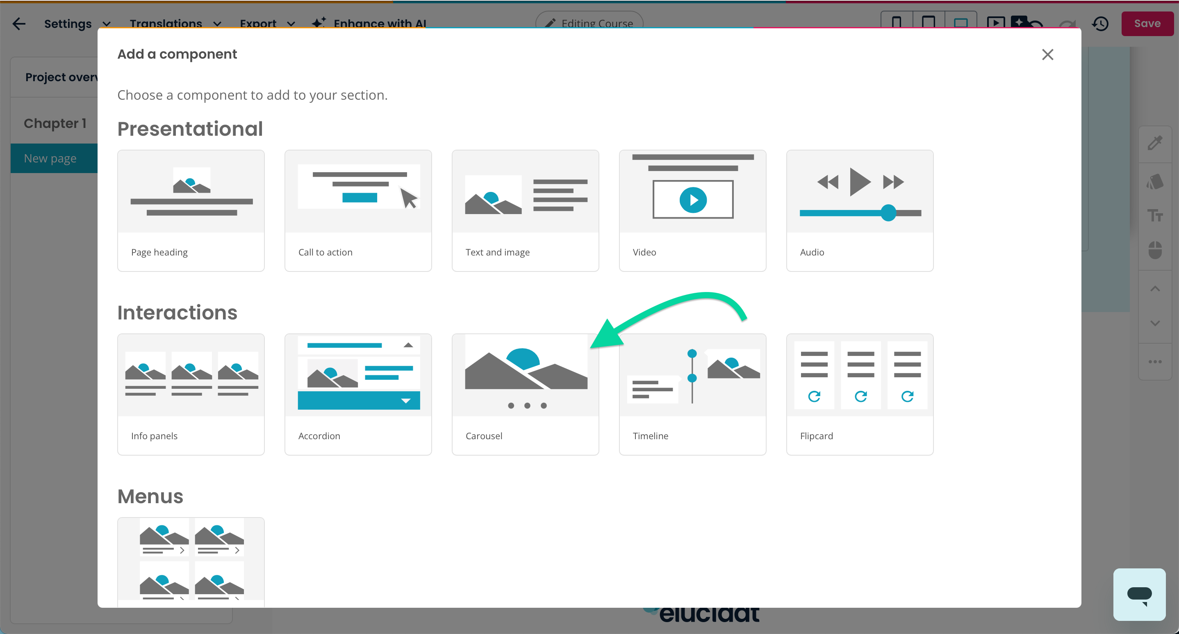The height and width of the screenshot is (634, 1179).
Task: Open the play preview icon
Action: coord(995,23)
